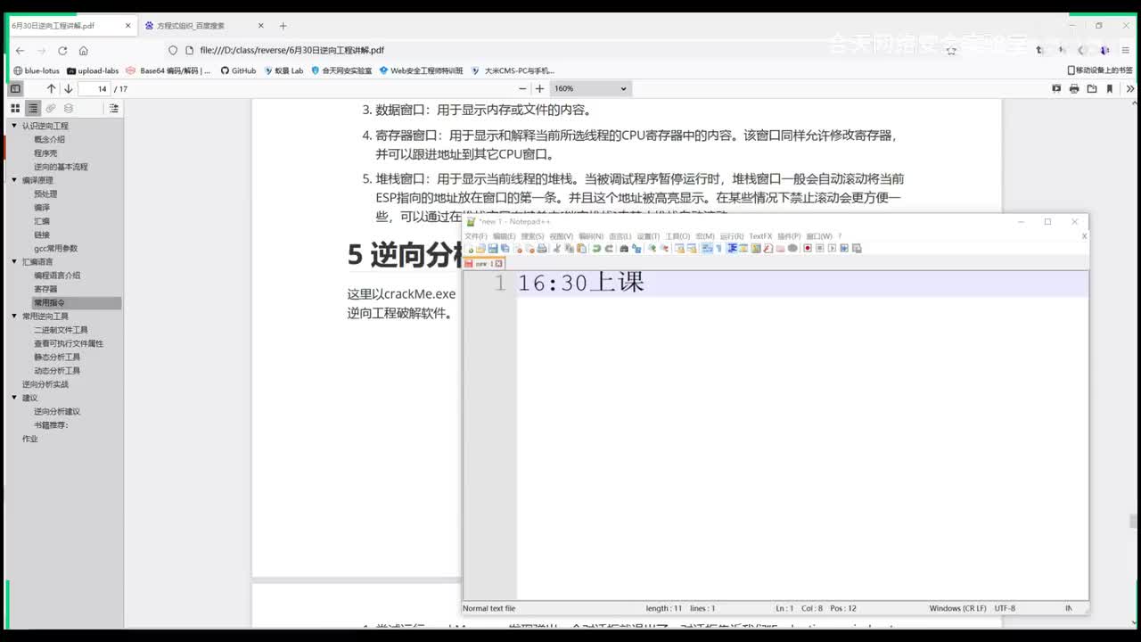Click Notepad++ Redo toolbar icon
Viewport: 1141px width, 642px height.
(609, 249)
